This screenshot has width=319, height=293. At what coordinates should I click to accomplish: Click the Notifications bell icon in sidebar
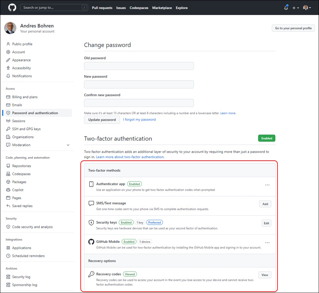[x=8, y=76]
